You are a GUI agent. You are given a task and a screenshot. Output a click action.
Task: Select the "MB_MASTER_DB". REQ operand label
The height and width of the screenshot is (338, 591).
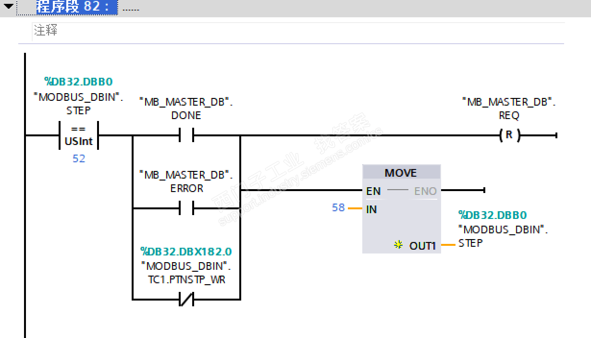509,109
